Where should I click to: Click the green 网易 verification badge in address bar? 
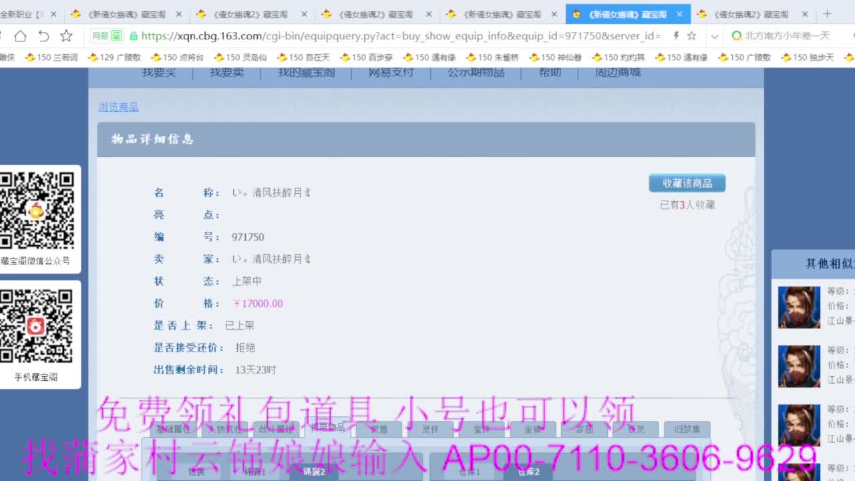click(107, 36)
